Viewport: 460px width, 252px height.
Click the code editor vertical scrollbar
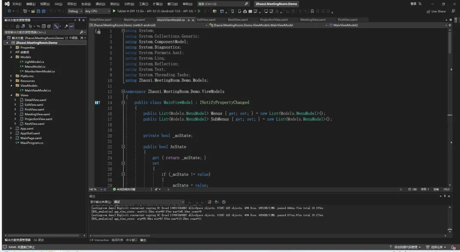[450, 106]
